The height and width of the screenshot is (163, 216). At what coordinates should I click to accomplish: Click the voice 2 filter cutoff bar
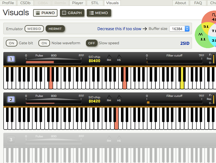(175, 102)
